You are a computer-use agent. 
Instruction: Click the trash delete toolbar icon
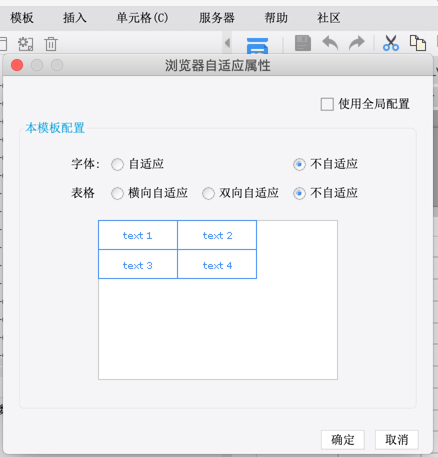click(x=51, y=44)
